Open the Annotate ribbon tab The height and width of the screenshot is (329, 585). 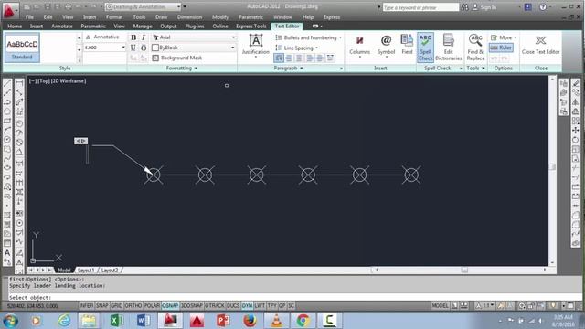62,27
